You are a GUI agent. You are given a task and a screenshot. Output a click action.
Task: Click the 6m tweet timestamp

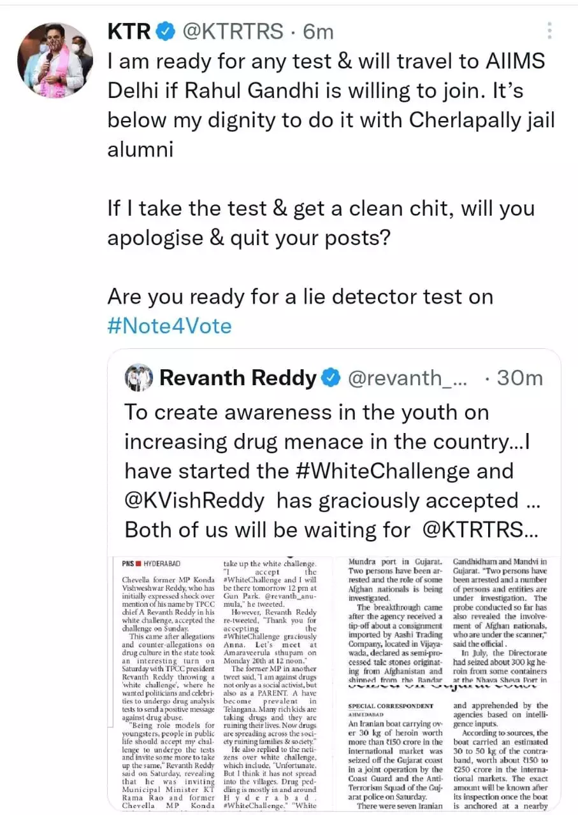(318, 31)
